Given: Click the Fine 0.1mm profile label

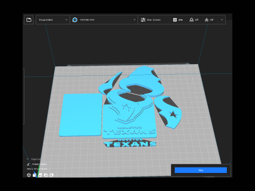Looking at the screenshot, I should (154, 20).
